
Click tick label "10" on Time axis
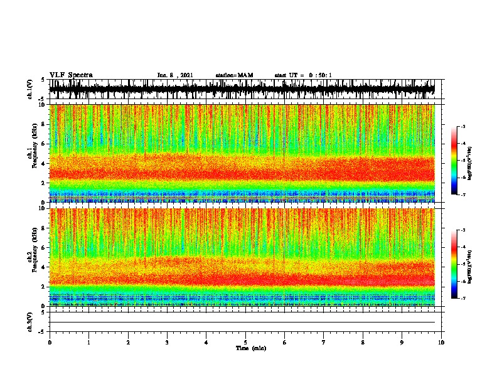pyautogui.click(x=441, y=343)
